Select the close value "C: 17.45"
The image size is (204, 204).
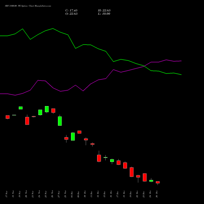point(71,11)
